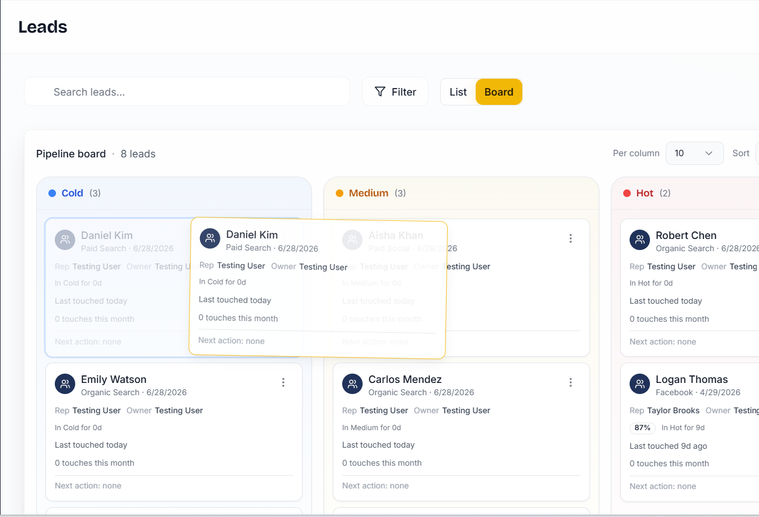Image resolution: width=759 pixels, height=517 pixels.
Task: Click the 'Pipeline board' heading
Action: tap(71, 154)
